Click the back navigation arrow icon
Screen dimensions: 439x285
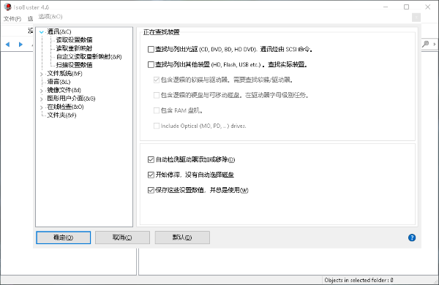tap(7, 44)
